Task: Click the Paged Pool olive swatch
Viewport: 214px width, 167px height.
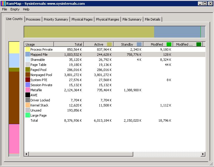Action: pos(28,70)
